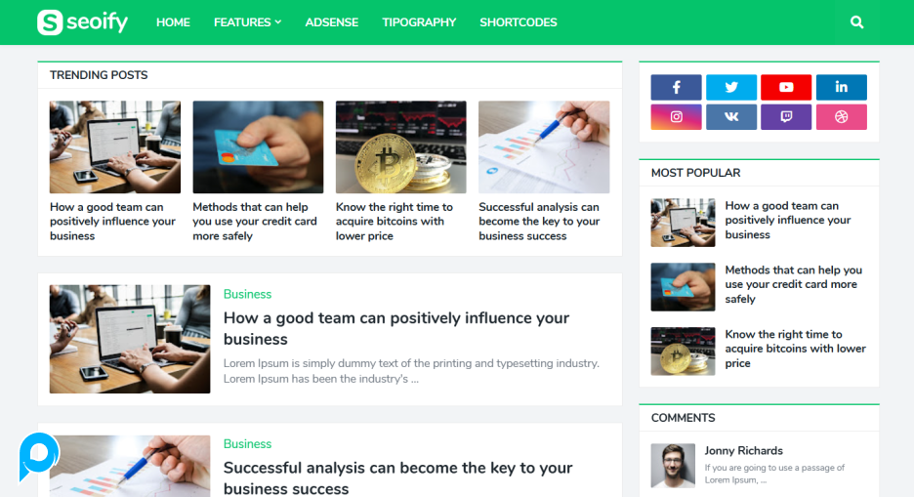Open the credit card post title in Most Popular

[793, 284]
